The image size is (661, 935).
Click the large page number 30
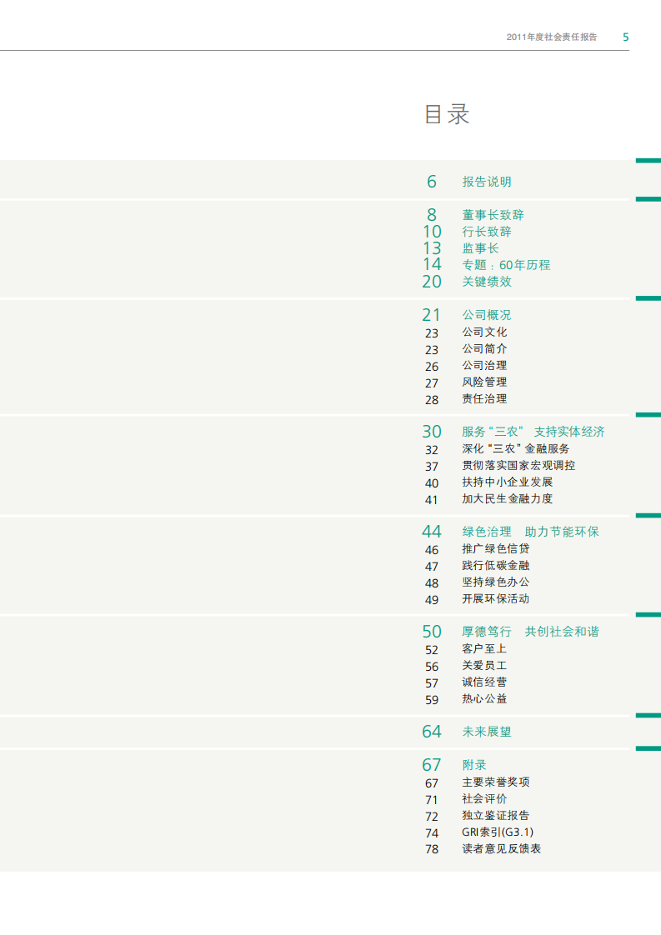point(432,432)
